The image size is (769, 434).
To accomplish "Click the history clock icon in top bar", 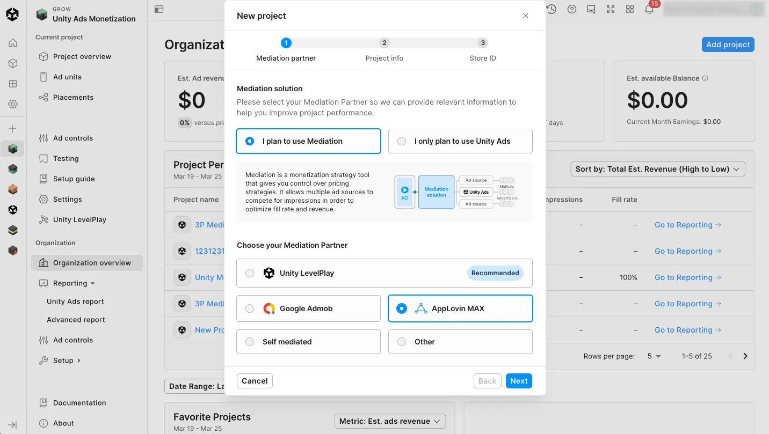I will point(552,9).
